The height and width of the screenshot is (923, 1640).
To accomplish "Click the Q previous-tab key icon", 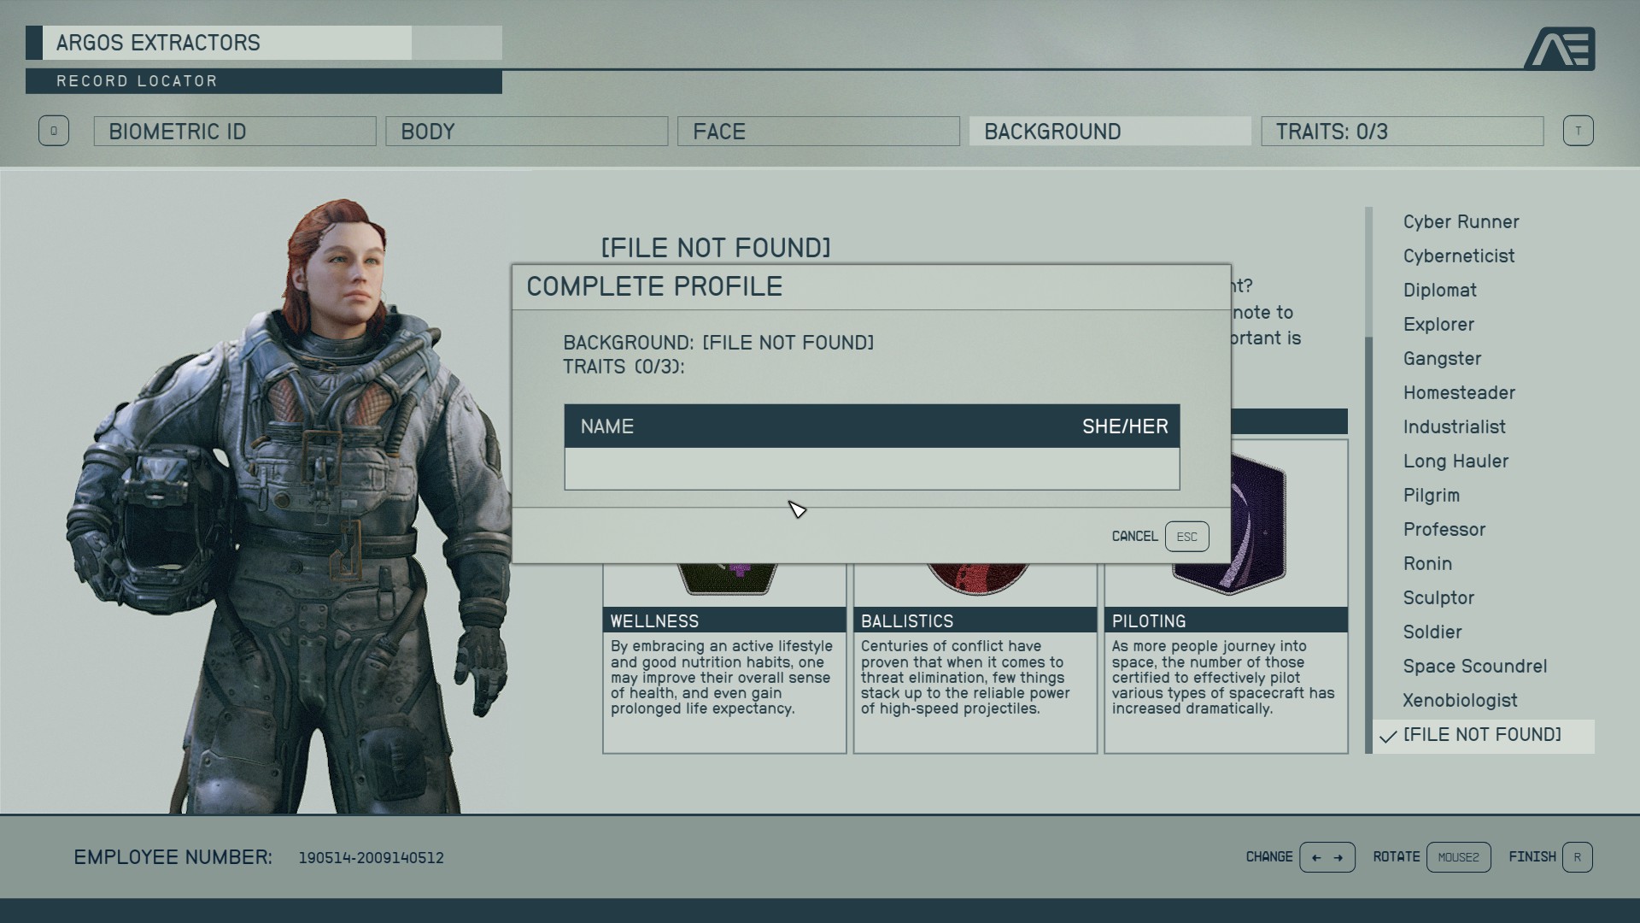I will click(x=54, y=131).
